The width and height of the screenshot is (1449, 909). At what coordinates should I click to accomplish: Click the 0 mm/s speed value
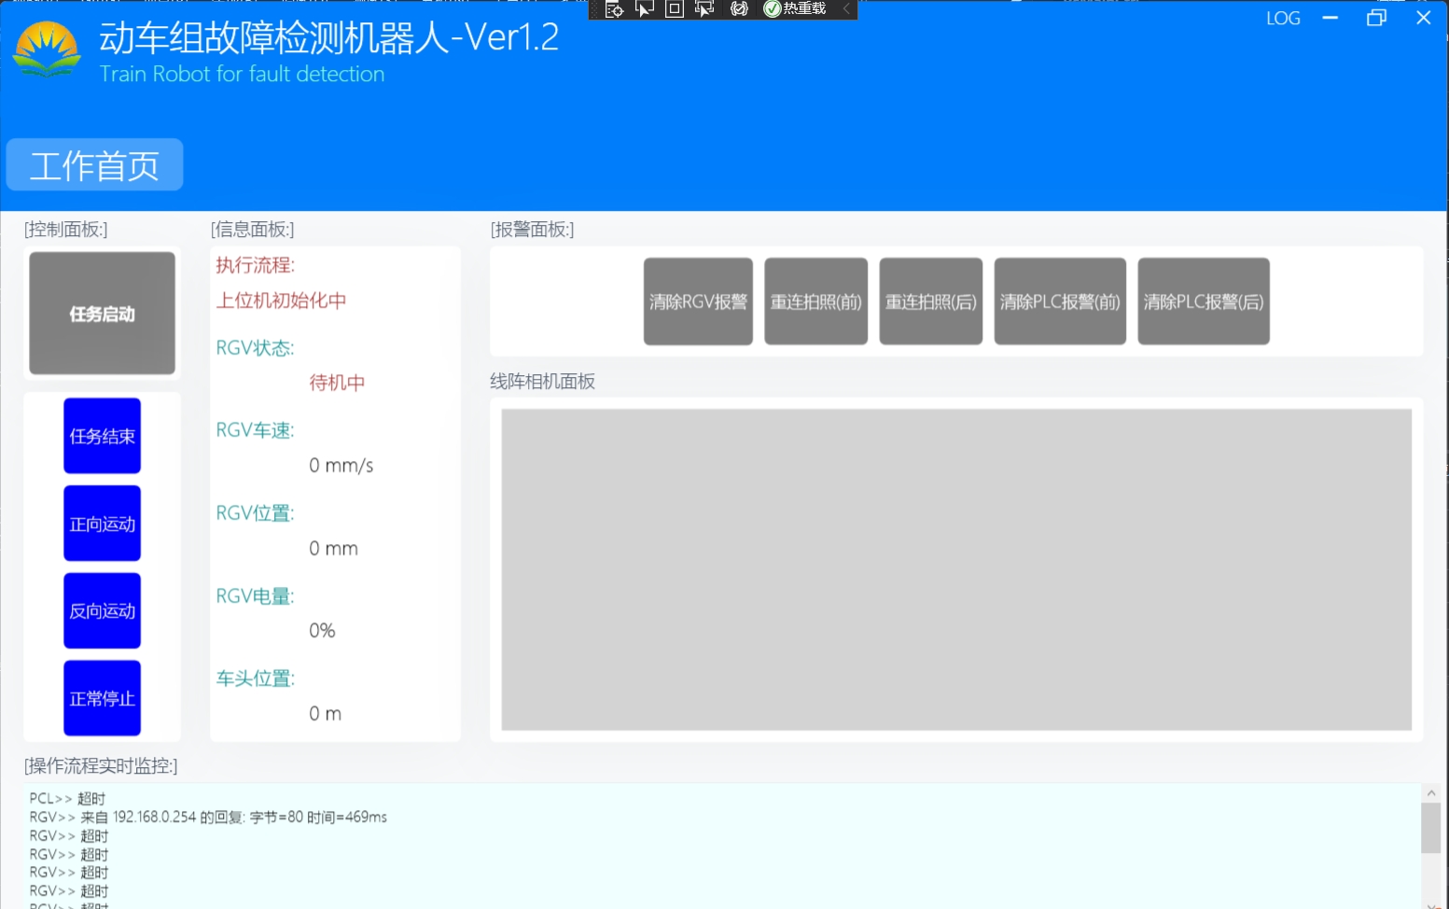tap(341, 465)
